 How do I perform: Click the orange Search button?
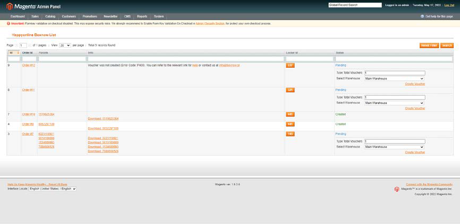447,46
